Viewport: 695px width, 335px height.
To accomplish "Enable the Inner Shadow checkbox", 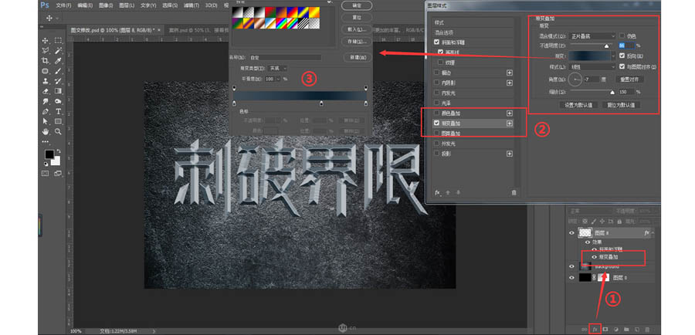I will (438, 83).
